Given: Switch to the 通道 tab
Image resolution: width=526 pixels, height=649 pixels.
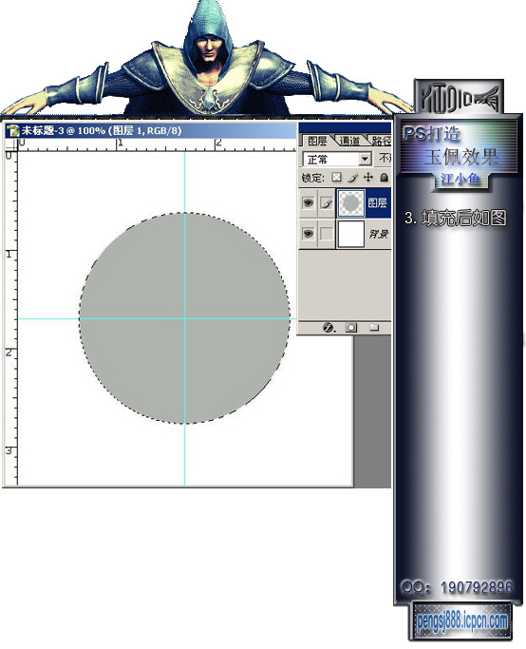Looking at the screenshot, I should pos(349,141).
